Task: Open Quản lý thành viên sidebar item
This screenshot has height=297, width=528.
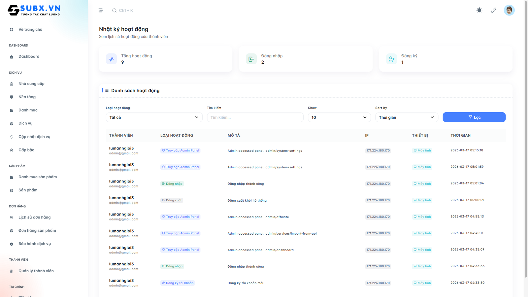Action: point(36,271)
